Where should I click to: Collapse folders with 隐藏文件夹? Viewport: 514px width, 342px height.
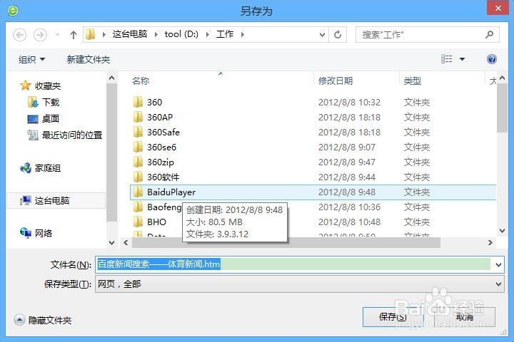(x=43, y=320)
